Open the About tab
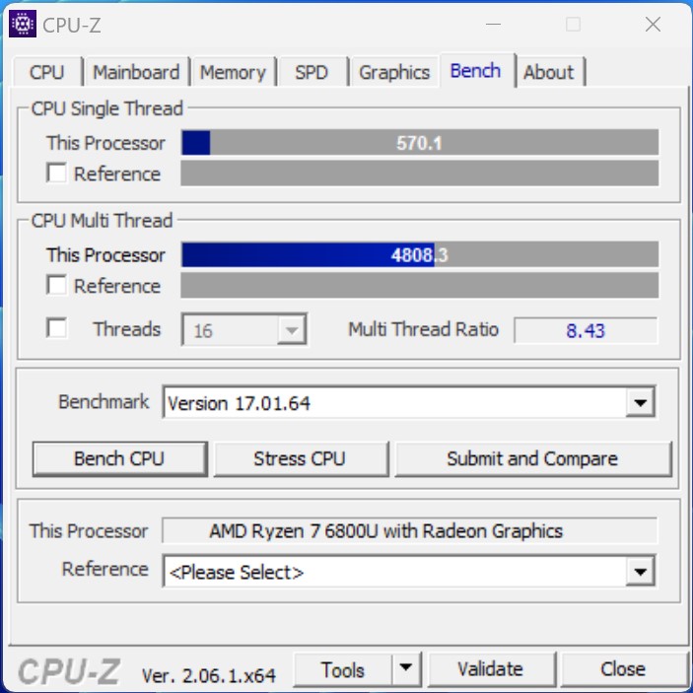The height and width of the screenshot is (693, 693). pos(549,72)
